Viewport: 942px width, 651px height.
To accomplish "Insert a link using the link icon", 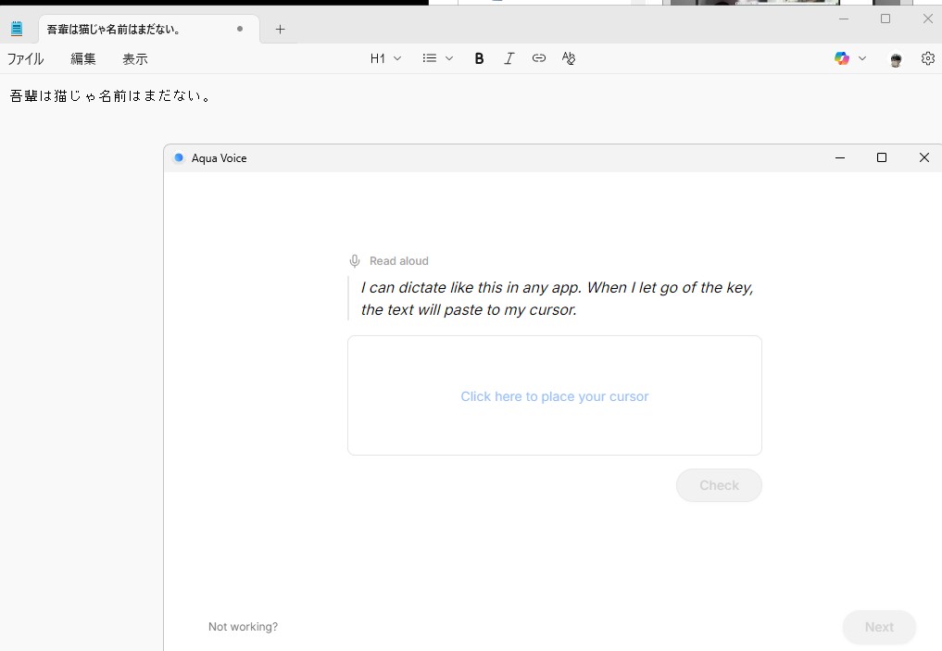I will tap(538, 58).
